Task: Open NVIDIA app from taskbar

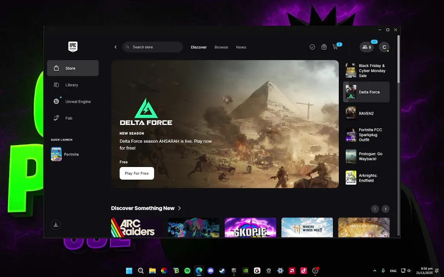Action: (246, 270)
